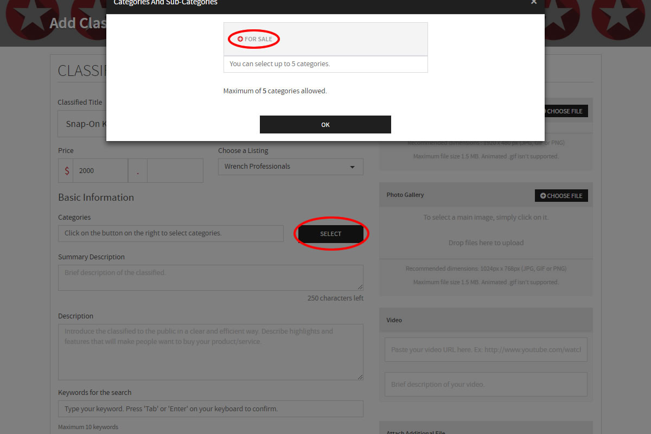Image resolution: width=651 pixels, height=434 pixels.
Task: Click the 'Maximum 10 keywords' note
Action: pyautogui.click(x=88, y=427)
